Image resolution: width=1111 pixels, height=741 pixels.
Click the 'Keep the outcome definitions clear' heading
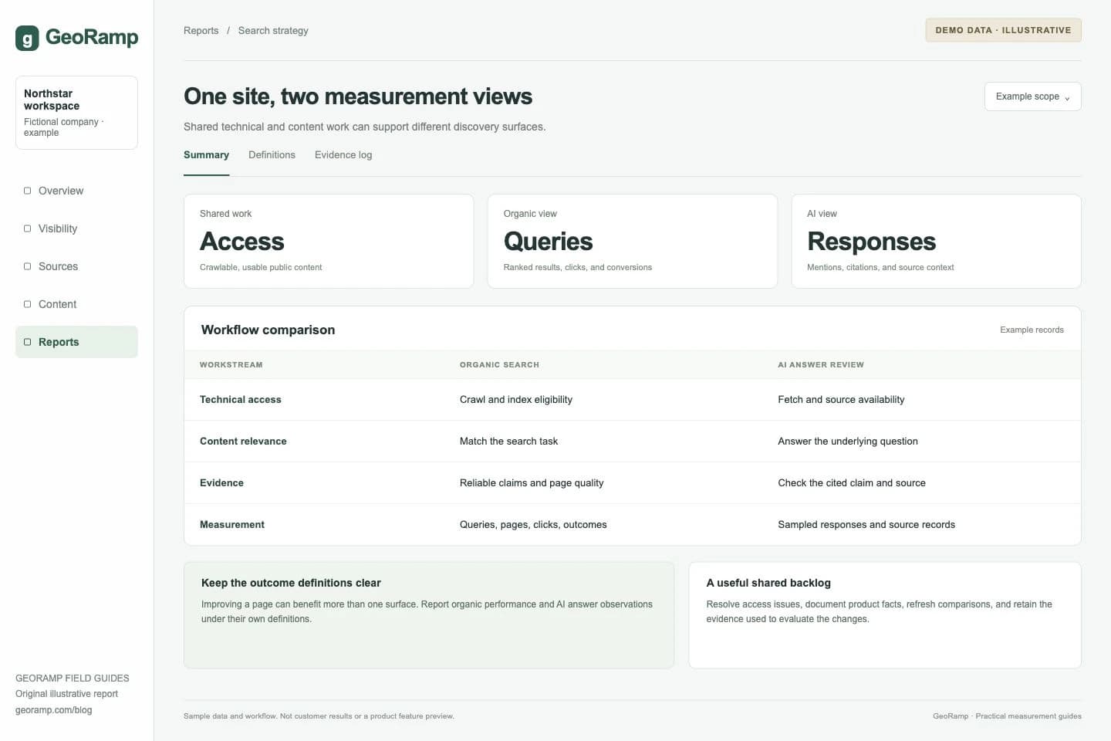click(291, 584)
